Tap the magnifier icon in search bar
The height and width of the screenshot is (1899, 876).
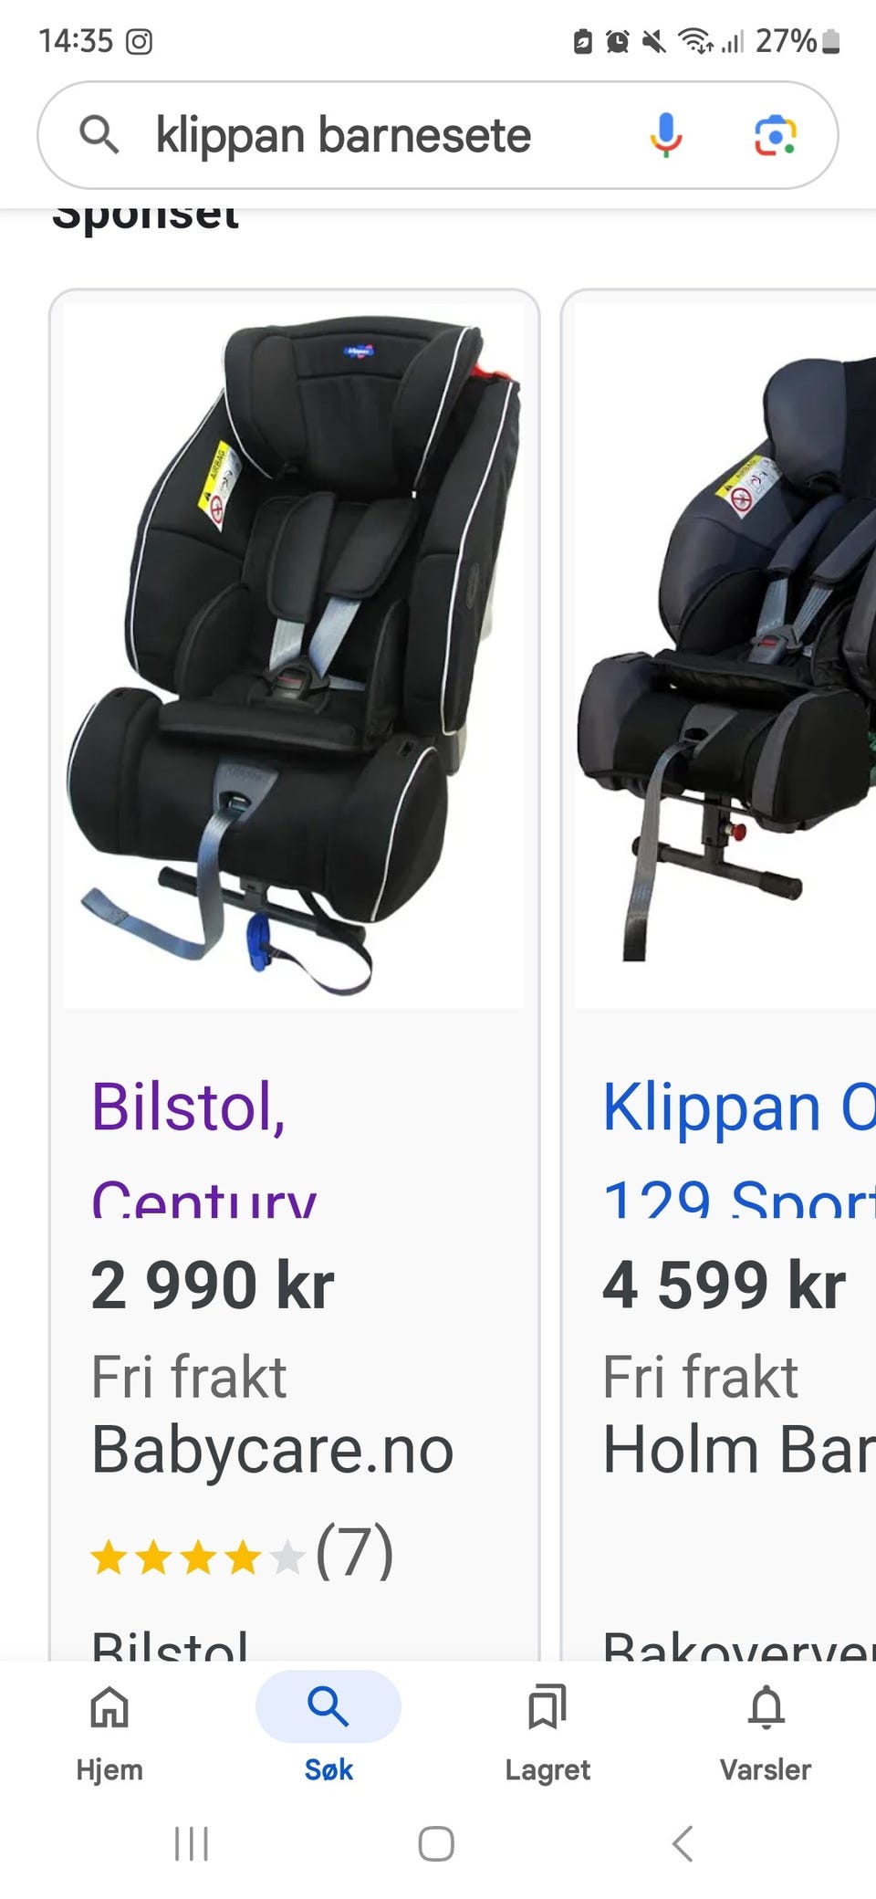click(99, 135)
